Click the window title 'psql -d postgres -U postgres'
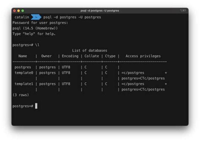 coord(100,11)
